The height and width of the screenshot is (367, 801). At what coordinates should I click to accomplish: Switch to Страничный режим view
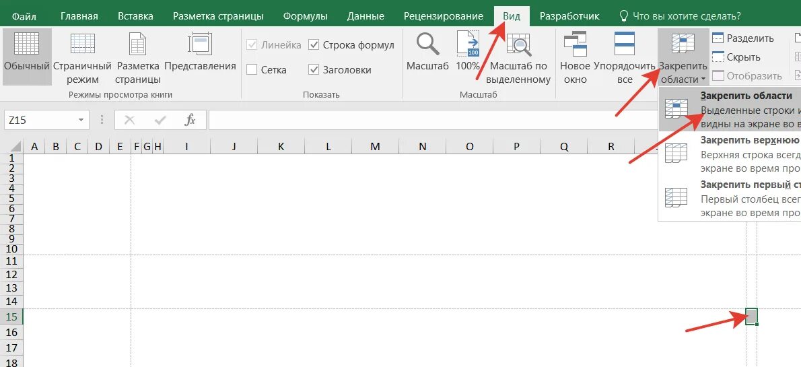pos(82,58)
